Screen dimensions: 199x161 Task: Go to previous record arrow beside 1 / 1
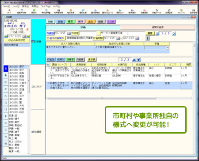click(157, 34)
